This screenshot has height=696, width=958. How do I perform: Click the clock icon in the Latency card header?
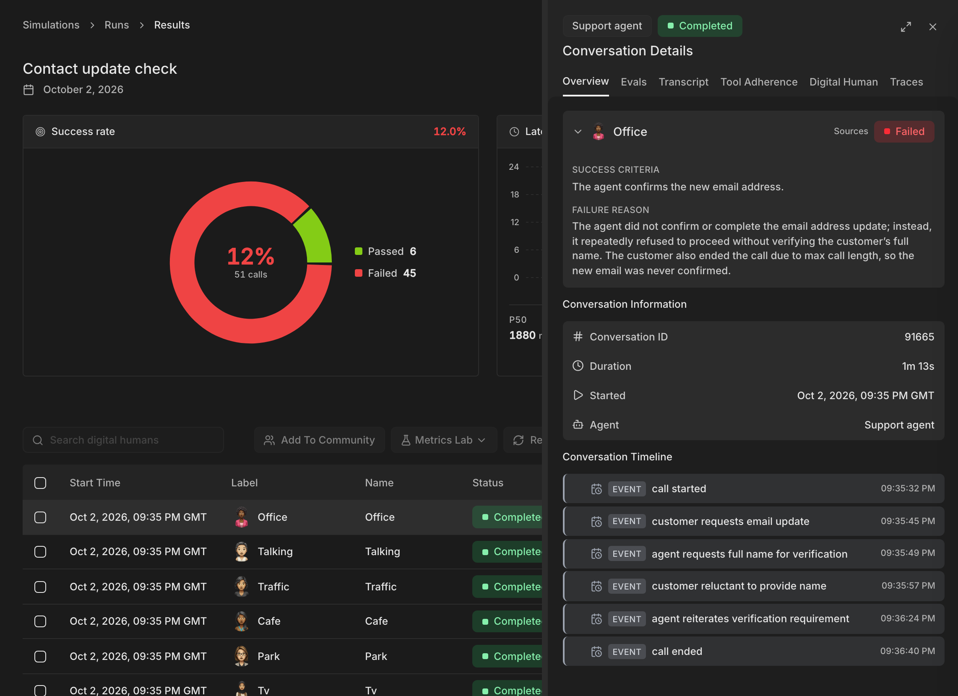tap(514, 132)
